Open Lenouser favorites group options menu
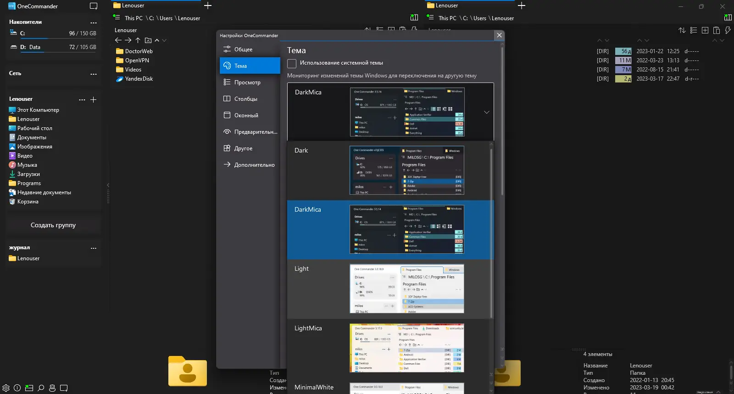This screenshot has width=734, height=394. [82, 99]
